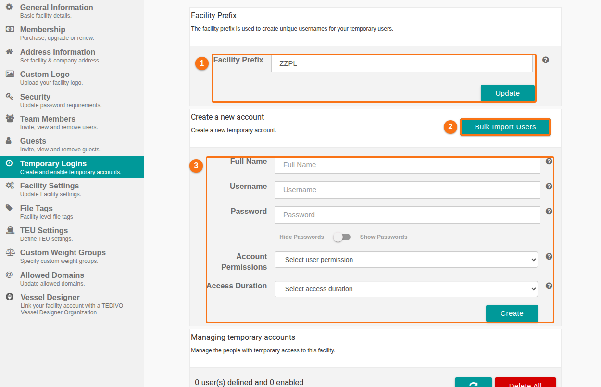This screenshot has width=601, height=387.
Task: Open Allowed Domains settings
Action: point(72,279)
